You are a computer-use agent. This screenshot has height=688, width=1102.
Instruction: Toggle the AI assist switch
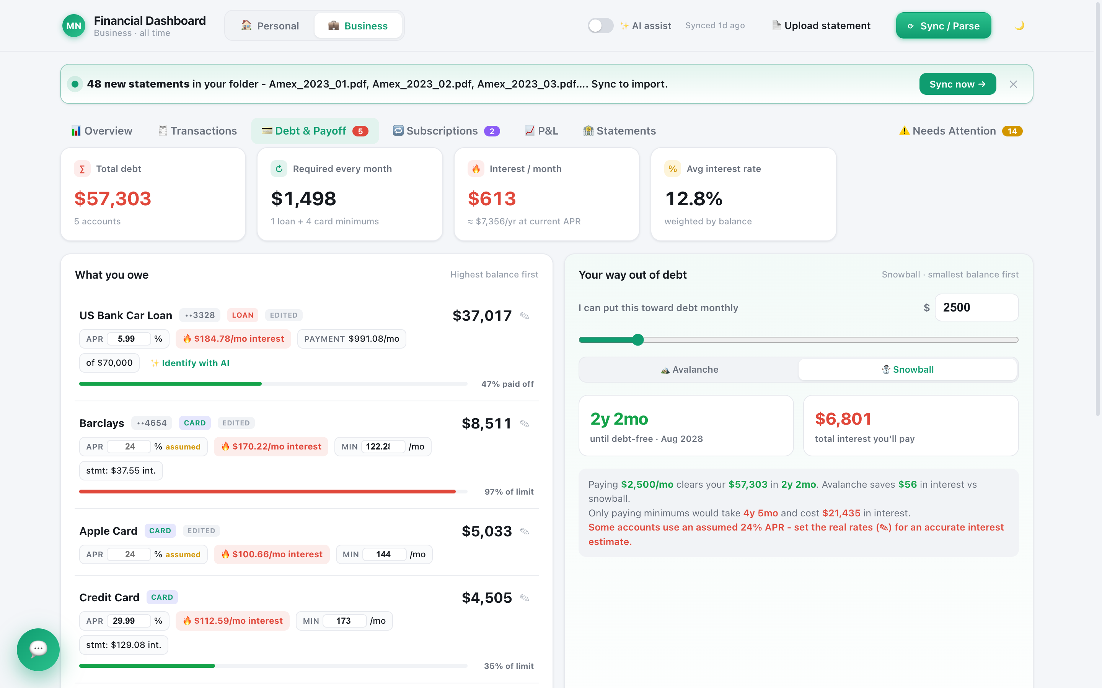point(600,26)
